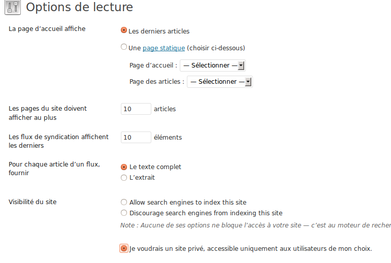The height and width of the screenshot is (263, 391).
Task: Choose the L'extrait radio option
Action: click(124, 178)
